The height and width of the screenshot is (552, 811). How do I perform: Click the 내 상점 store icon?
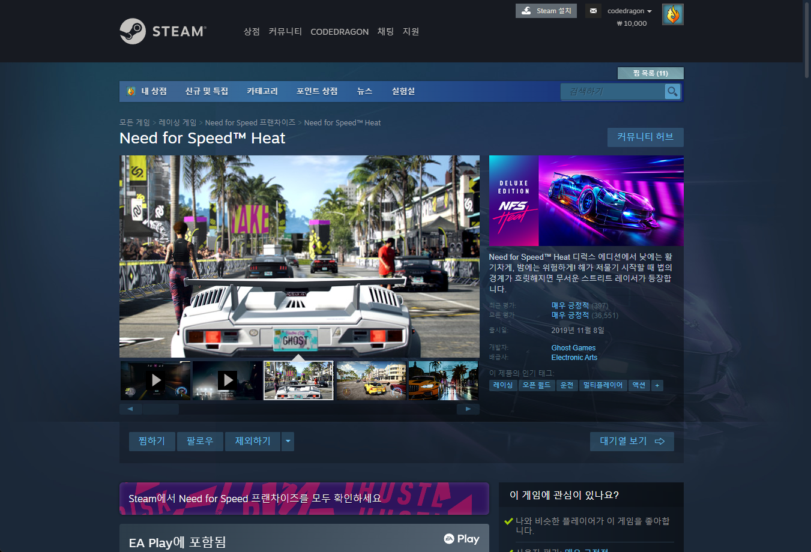131,91
